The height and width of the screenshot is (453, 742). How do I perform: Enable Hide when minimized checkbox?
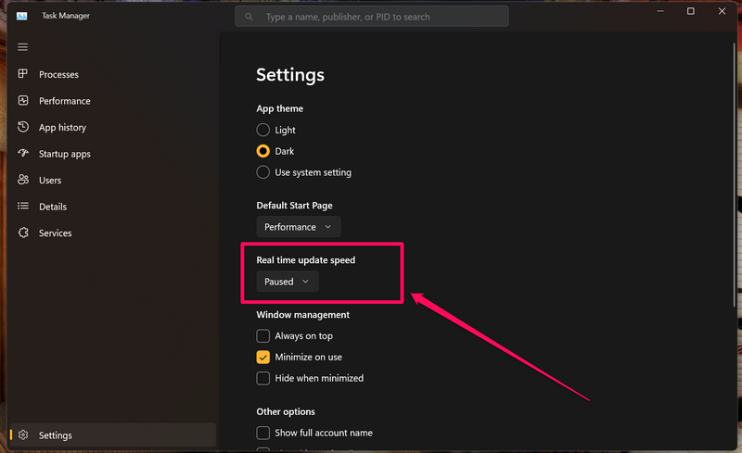pos(263,378)
